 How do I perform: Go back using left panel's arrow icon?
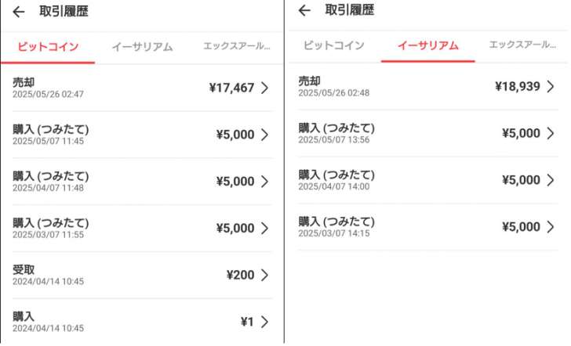(x=19, y=12)
